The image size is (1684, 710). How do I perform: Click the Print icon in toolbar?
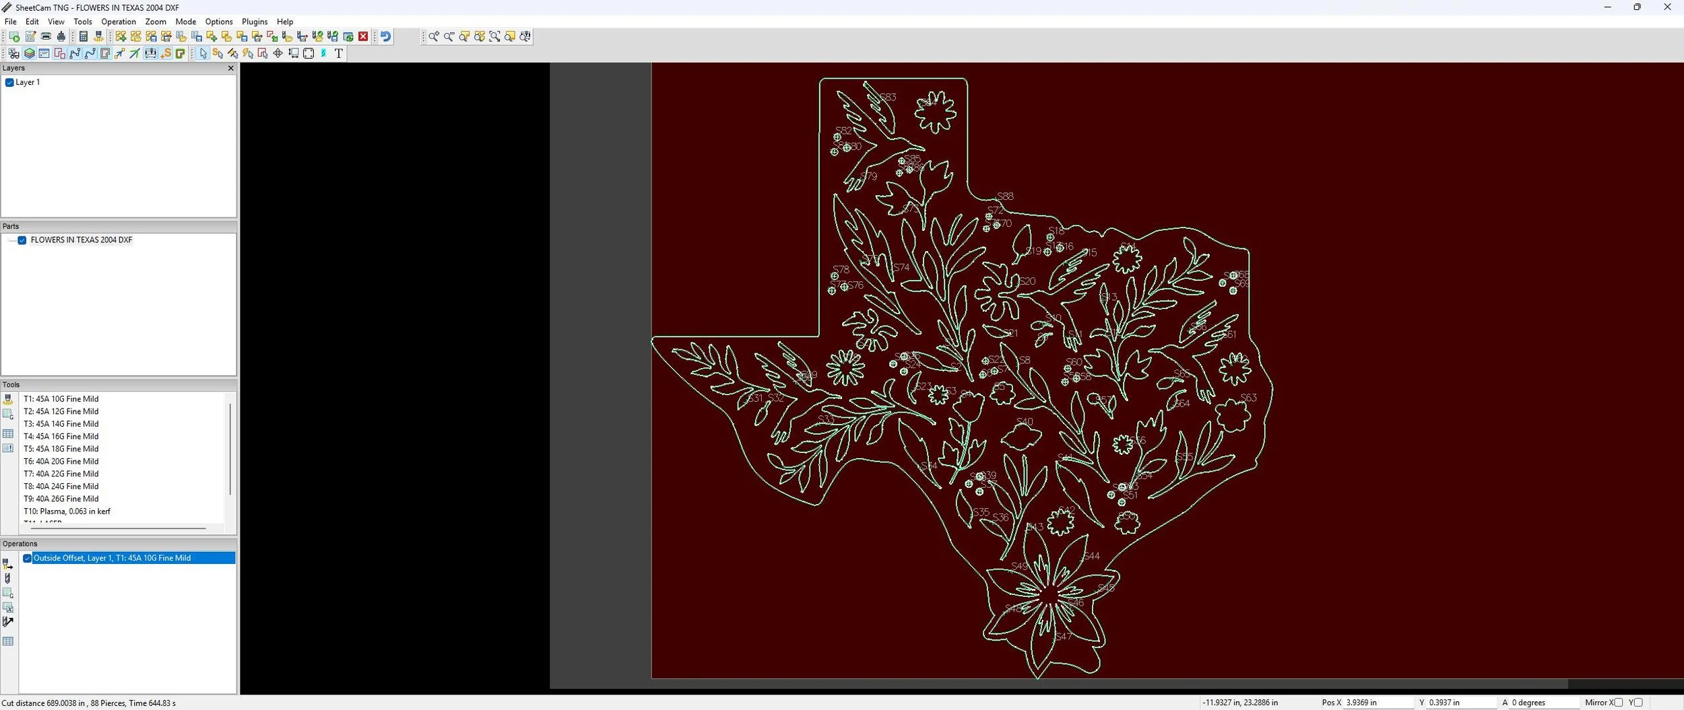click(46, 36)
